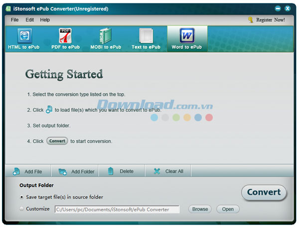Start conversion with the large Convert button
The image size is (299, 228).
coord(264,193)
